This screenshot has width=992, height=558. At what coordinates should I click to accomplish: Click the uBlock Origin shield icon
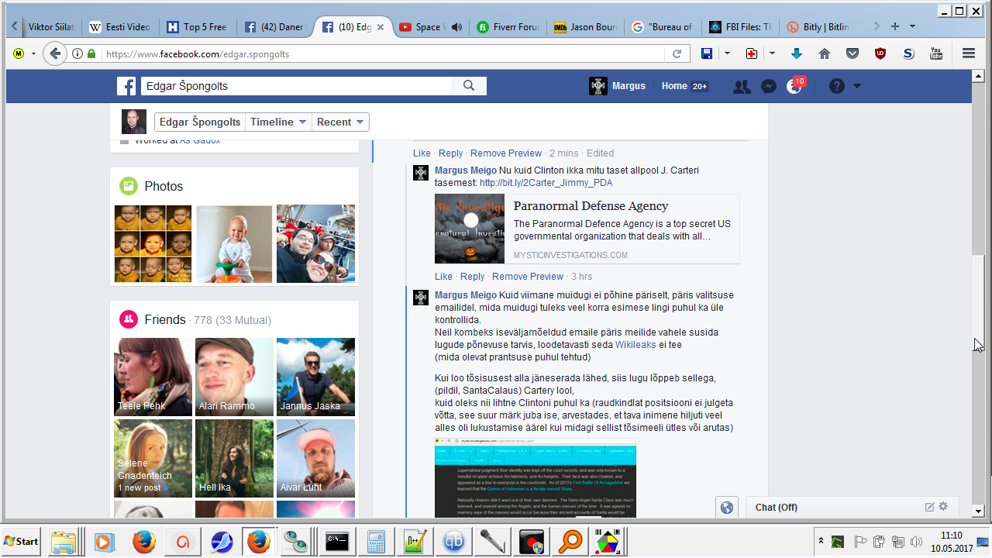[880, 53]
